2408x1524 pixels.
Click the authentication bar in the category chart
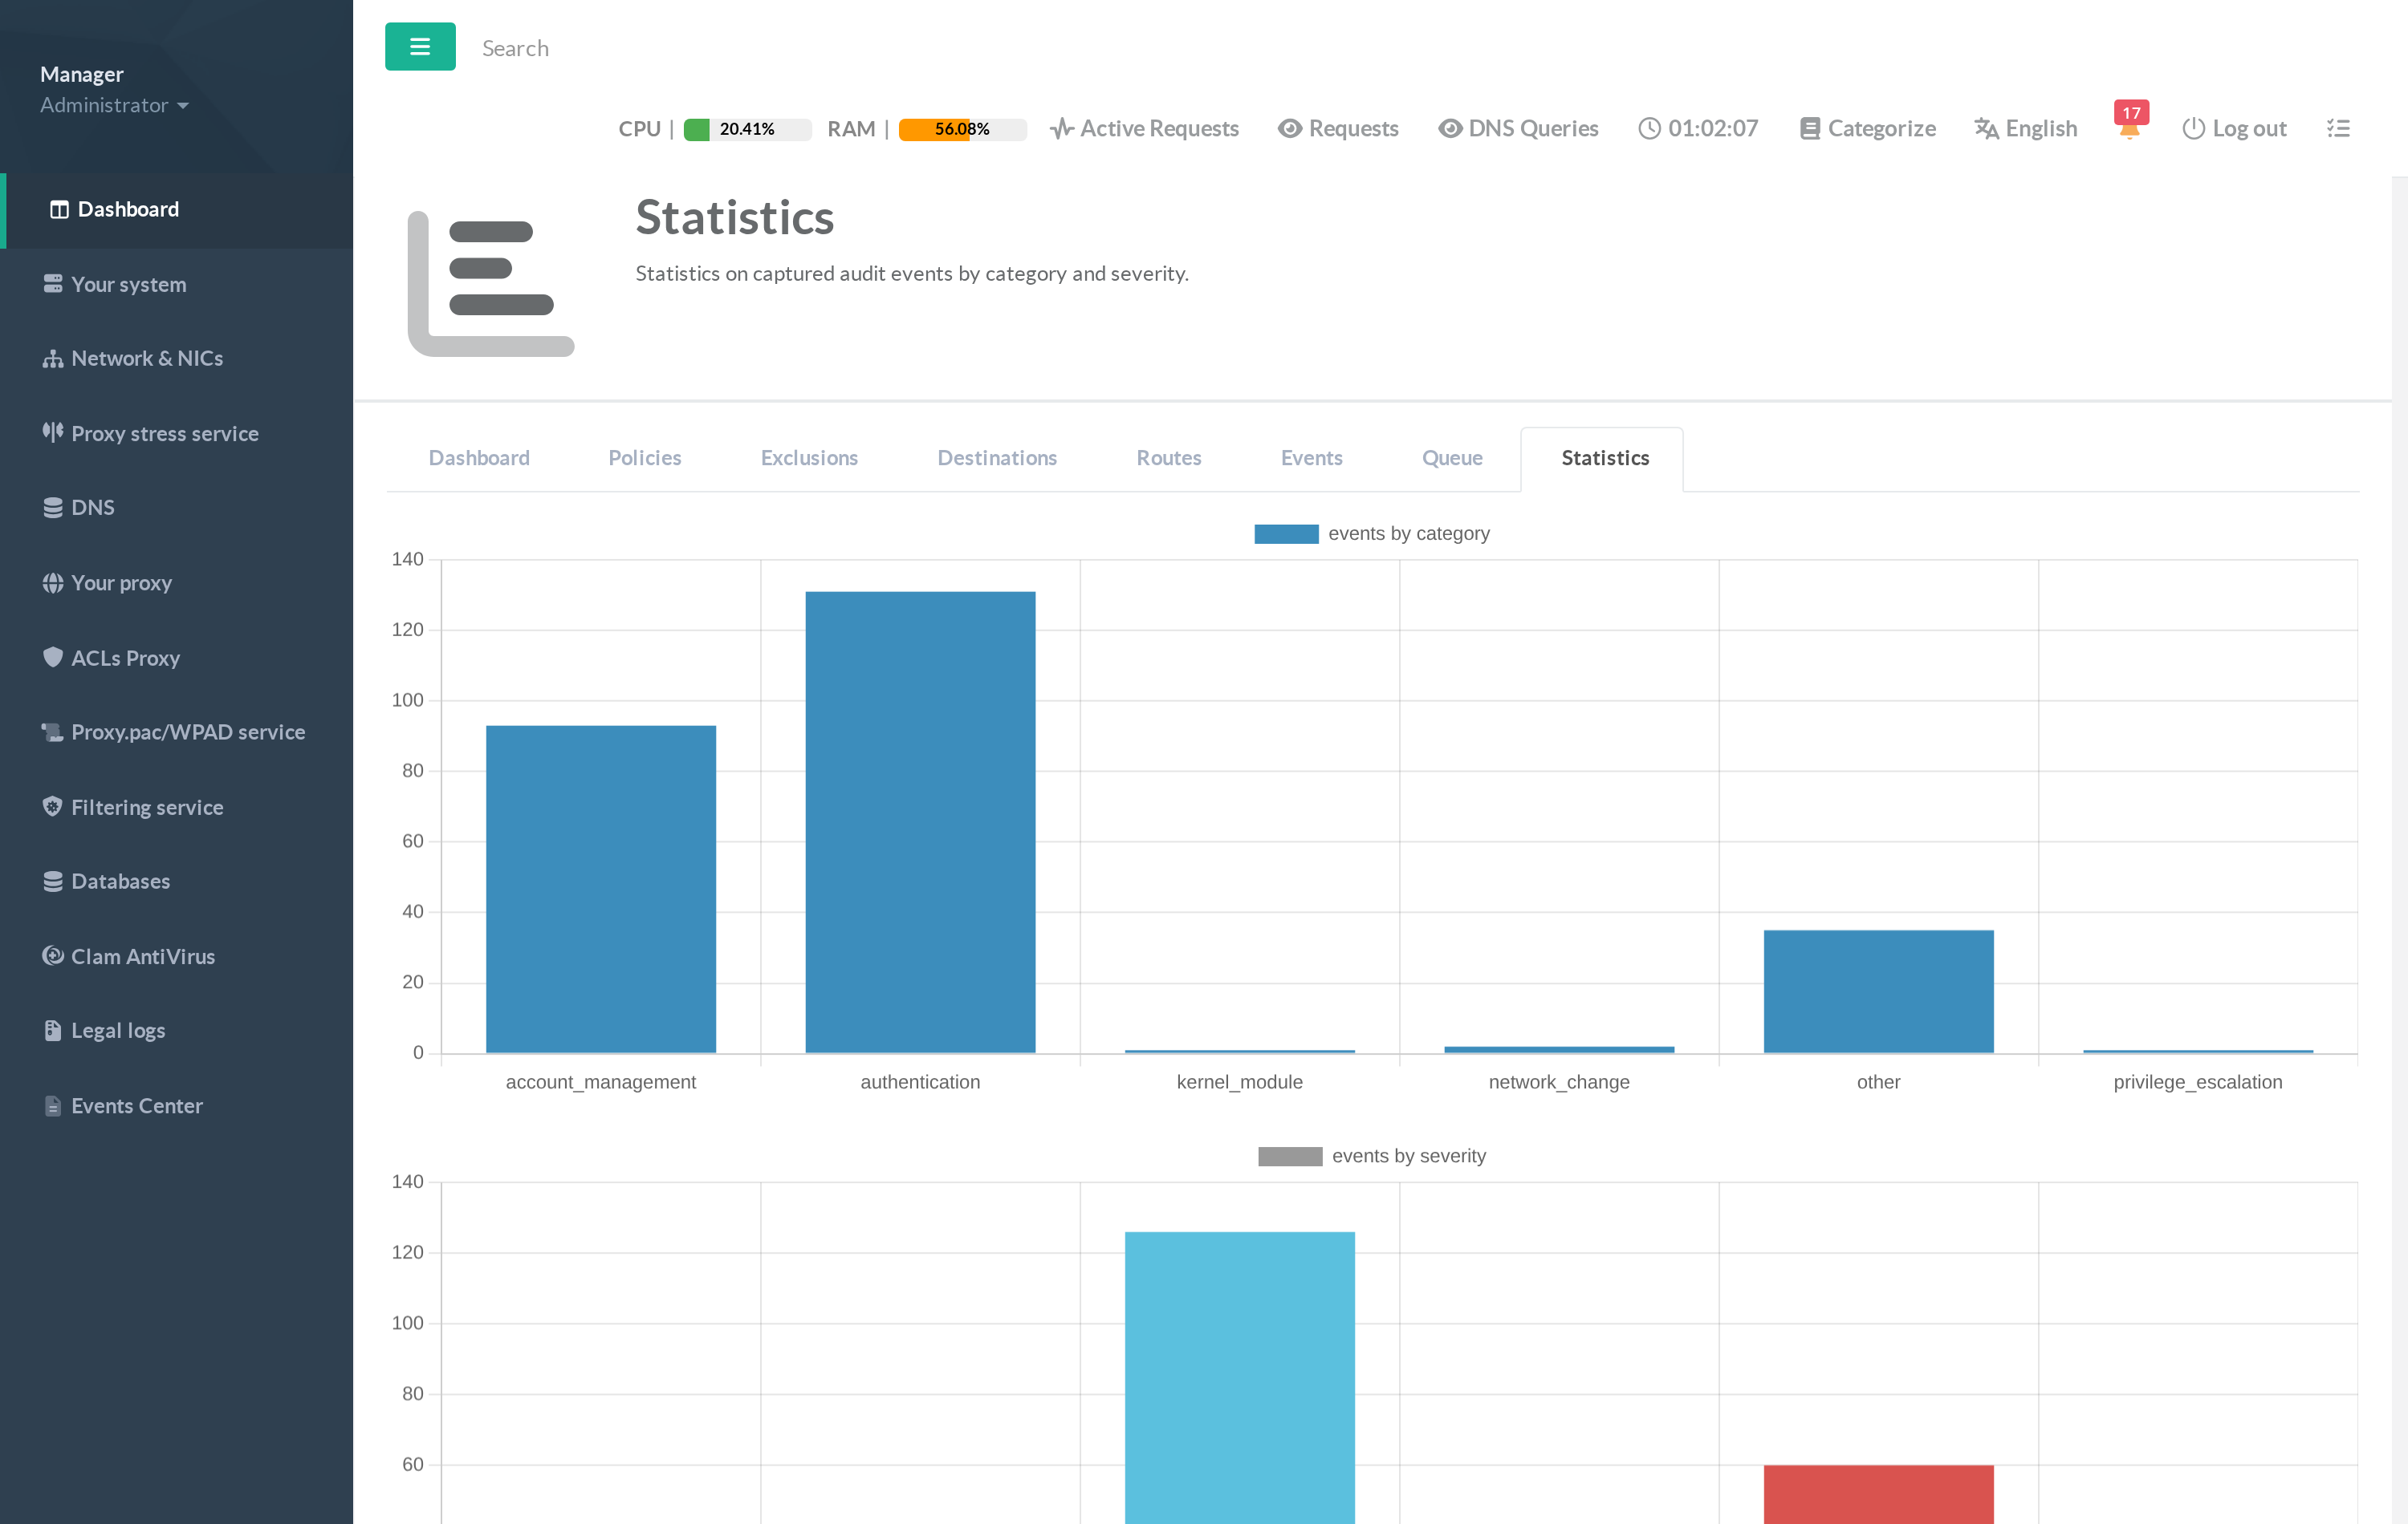(x=920, y=821)
